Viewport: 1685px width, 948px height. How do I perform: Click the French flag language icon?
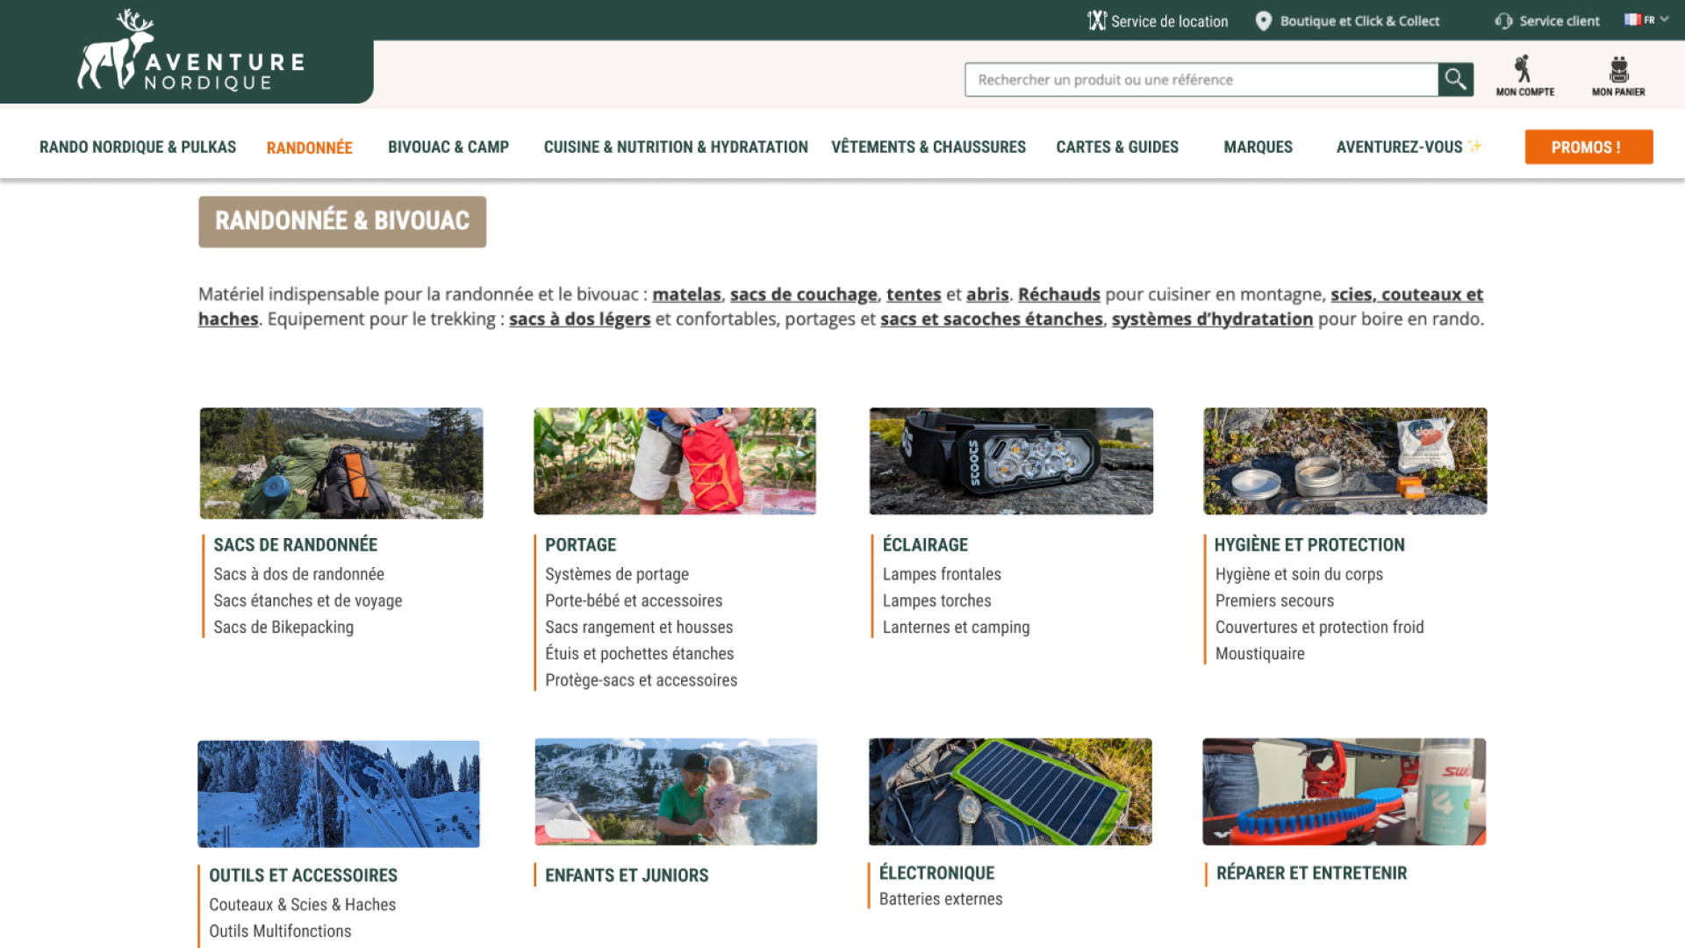tap(1632, 19)
